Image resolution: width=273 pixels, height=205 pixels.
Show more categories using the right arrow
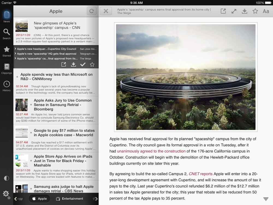click(x=96, y=199)
